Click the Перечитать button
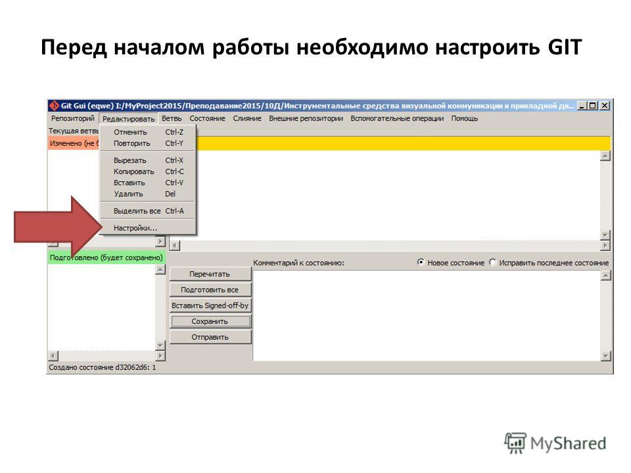 210,274
